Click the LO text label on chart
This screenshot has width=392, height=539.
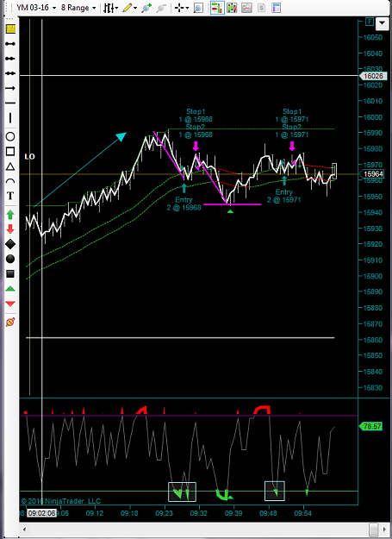(29, 157)
